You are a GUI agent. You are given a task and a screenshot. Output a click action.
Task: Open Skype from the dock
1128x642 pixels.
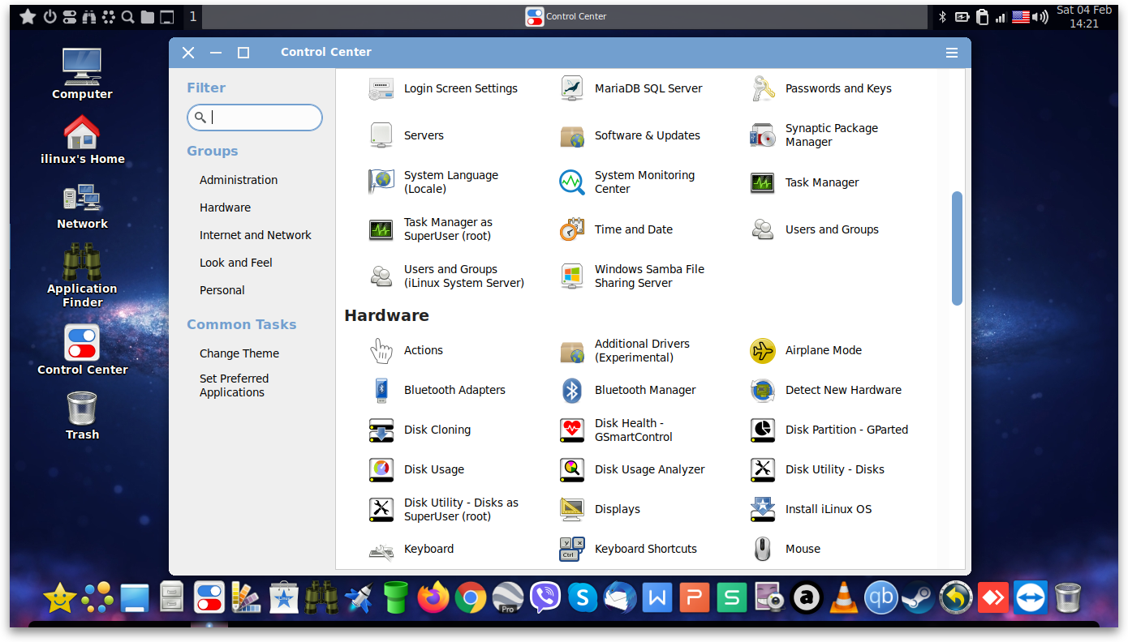(x=583, y=598)
